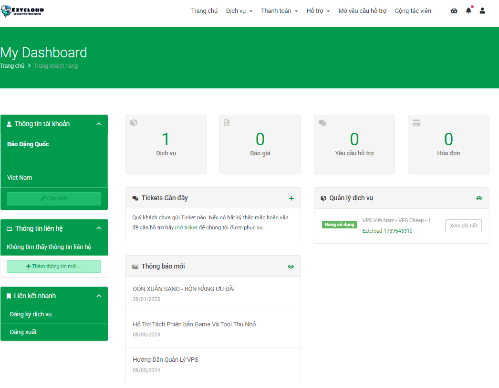Click plus icon in Tickets Gần đây
This screenshot has width=499, height=388.
[x=291, y=198]
